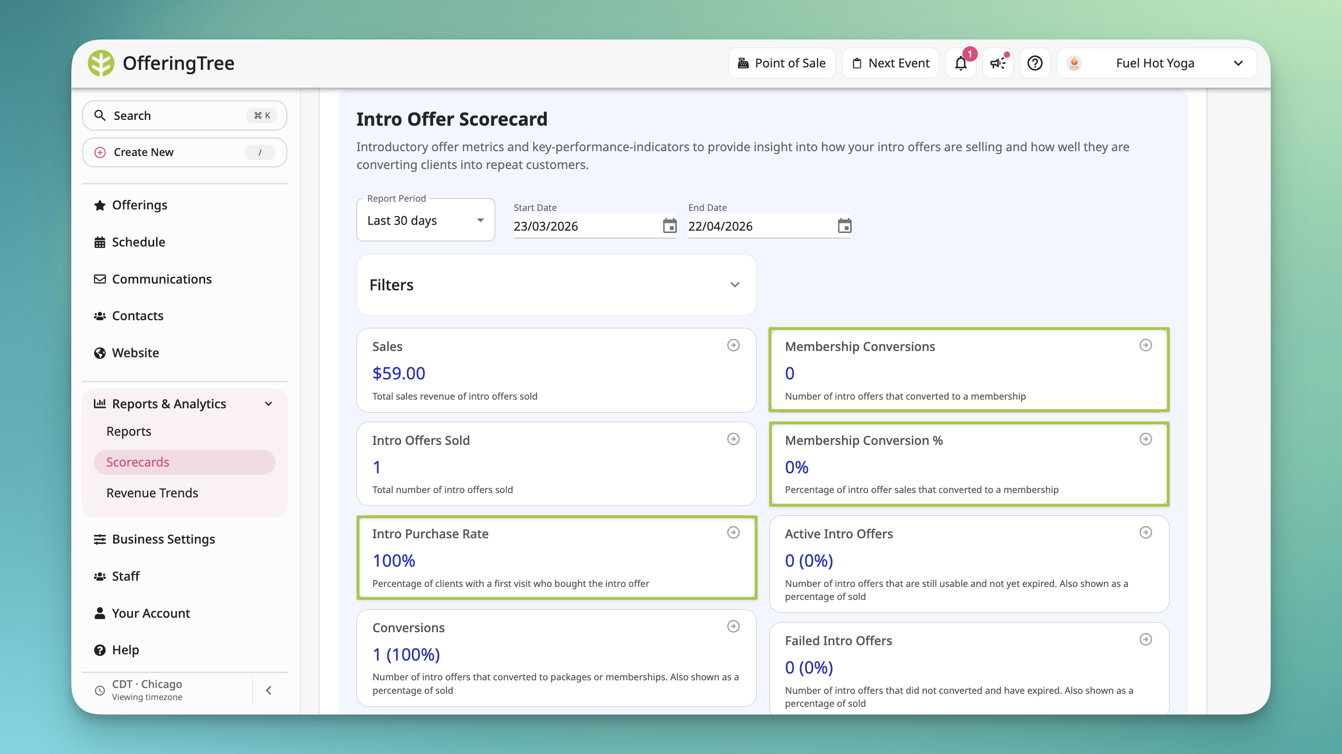Click the globe icon next to Website
This screenshot has width=1342, height=754.
100,353
